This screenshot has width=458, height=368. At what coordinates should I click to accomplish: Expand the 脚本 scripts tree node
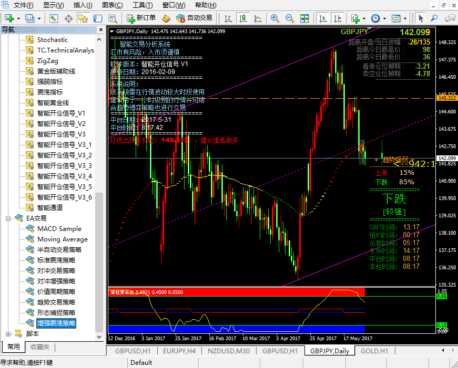(8, 333)
